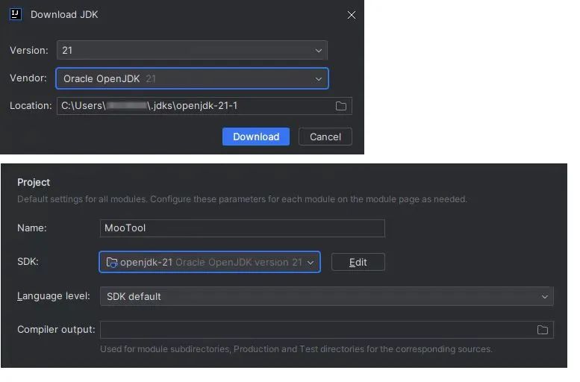Expand the Vendor dropdown chevron
The image size is (580, 382).
[319, 78]
